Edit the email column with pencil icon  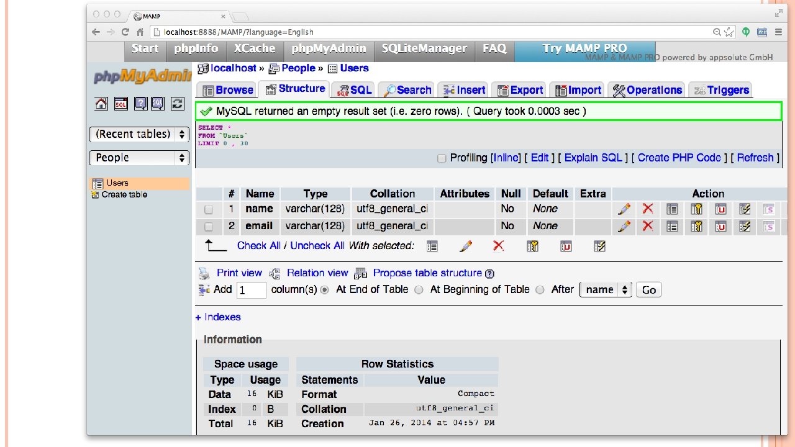(624, 227)
